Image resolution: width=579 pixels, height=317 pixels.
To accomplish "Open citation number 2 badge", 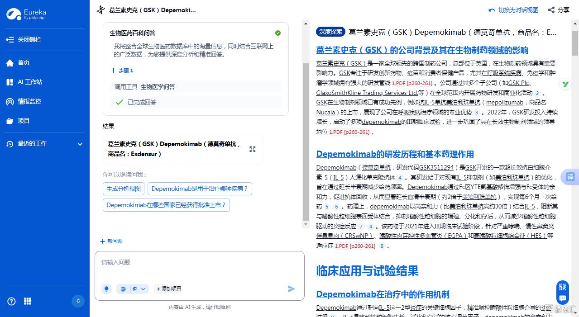I will point(537,93).
